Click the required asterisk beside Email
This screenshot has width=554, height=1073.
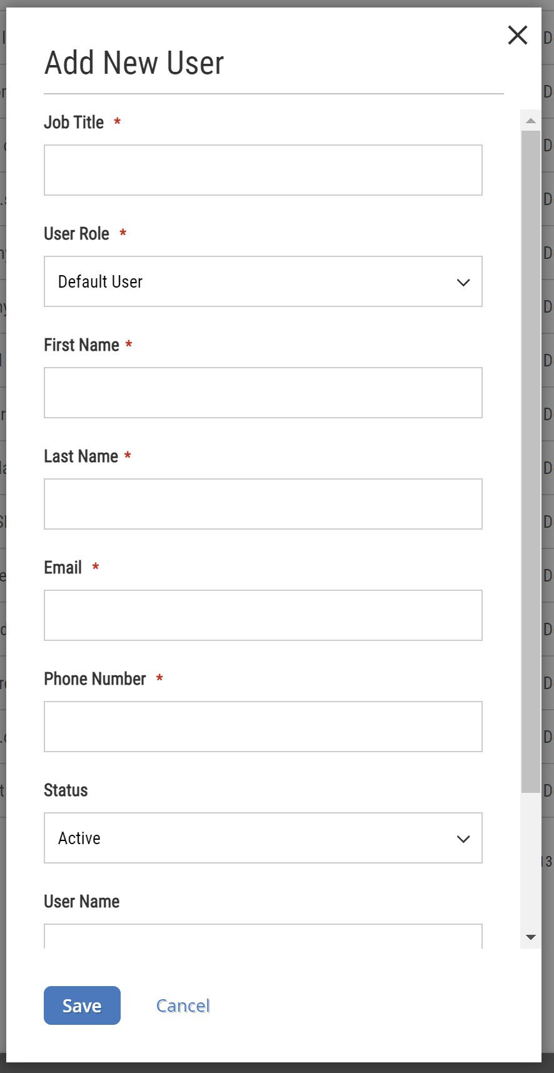coord(94,567)
